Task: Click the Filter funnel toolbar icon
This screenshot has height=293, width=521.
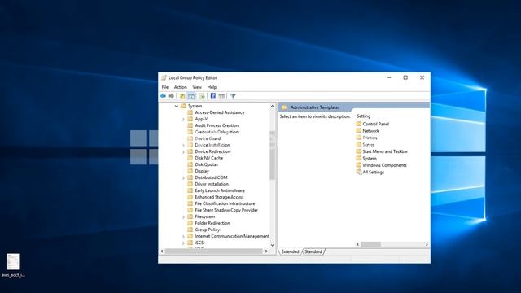Action: tap(233, 96)
